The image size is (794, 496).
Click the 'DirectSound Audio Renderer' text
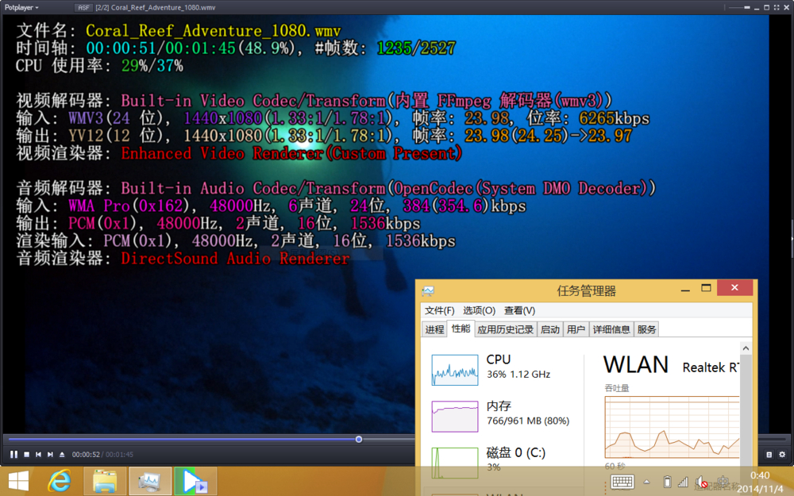235,259
